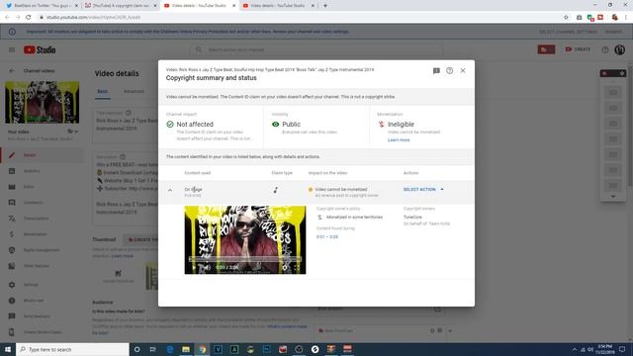The height and width of the screenshot is (356, 633).
Task: Send feedback using the dialog feedback icon
Action: click(x=436, y=70)
